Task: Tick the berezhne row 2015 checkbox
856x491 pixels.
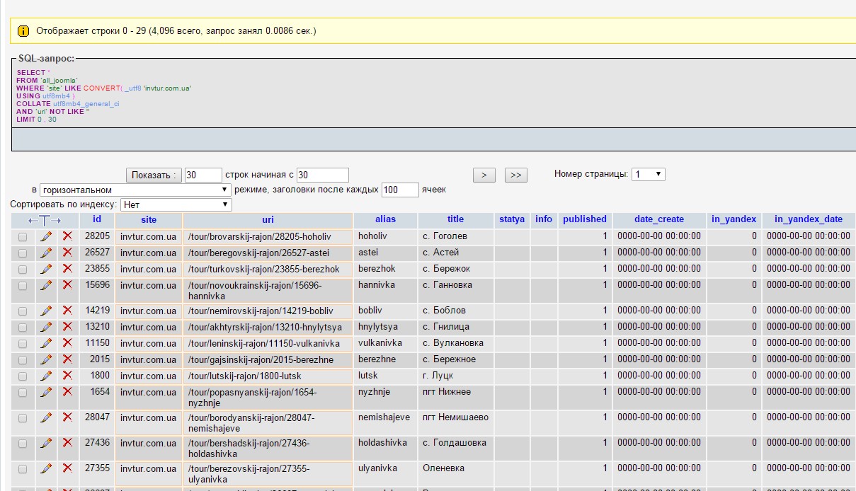Action: point(23,360)
